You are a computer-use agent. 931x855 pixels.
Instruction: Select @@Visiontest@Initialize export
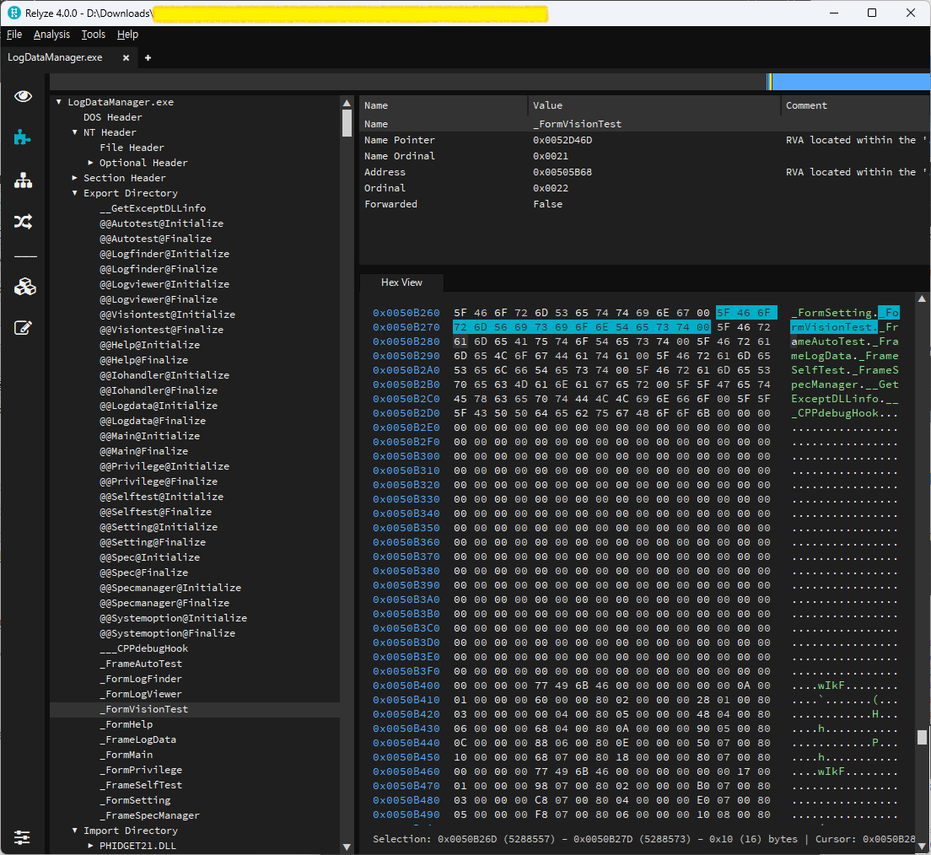click(168, 315)
